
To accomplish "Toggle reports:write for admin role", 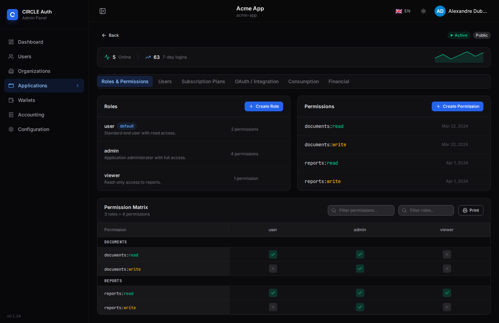I will click(360, 307).
